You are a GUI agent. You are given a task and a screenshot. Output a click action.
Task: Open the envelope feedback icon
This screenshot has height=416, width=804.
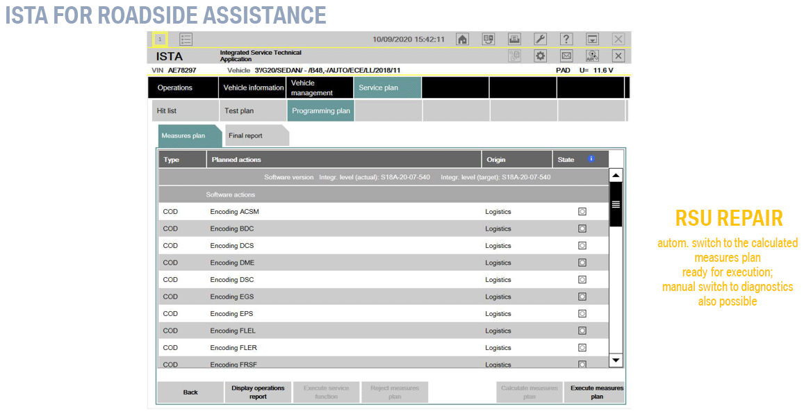566,56
